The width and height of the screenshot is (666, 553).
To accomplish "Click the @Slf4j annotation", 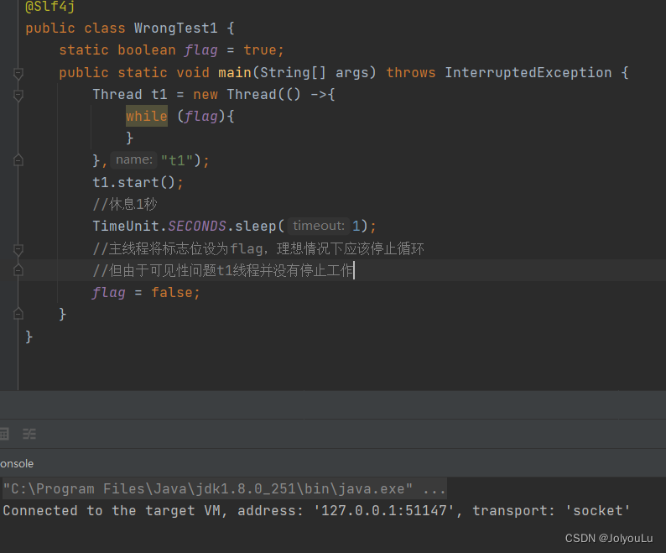I will click(50, 6).
